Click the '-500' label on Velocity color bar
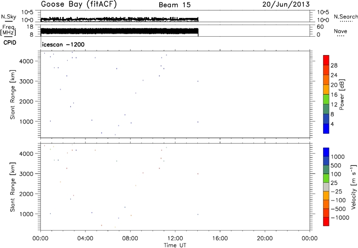The width and height of the screenshot is (358, 248). coord(338,209)
